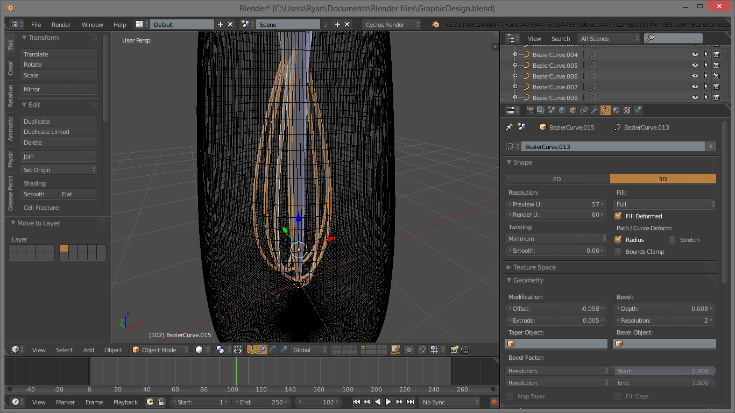Viewport: 735px width, 413px height.
Task: Adjust the Preview U resolution slider
Action: 557,204
